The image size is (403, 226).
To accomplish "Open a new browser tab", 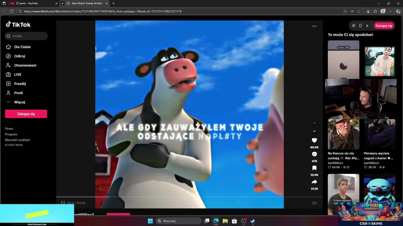I will click(x=113, y=3).
